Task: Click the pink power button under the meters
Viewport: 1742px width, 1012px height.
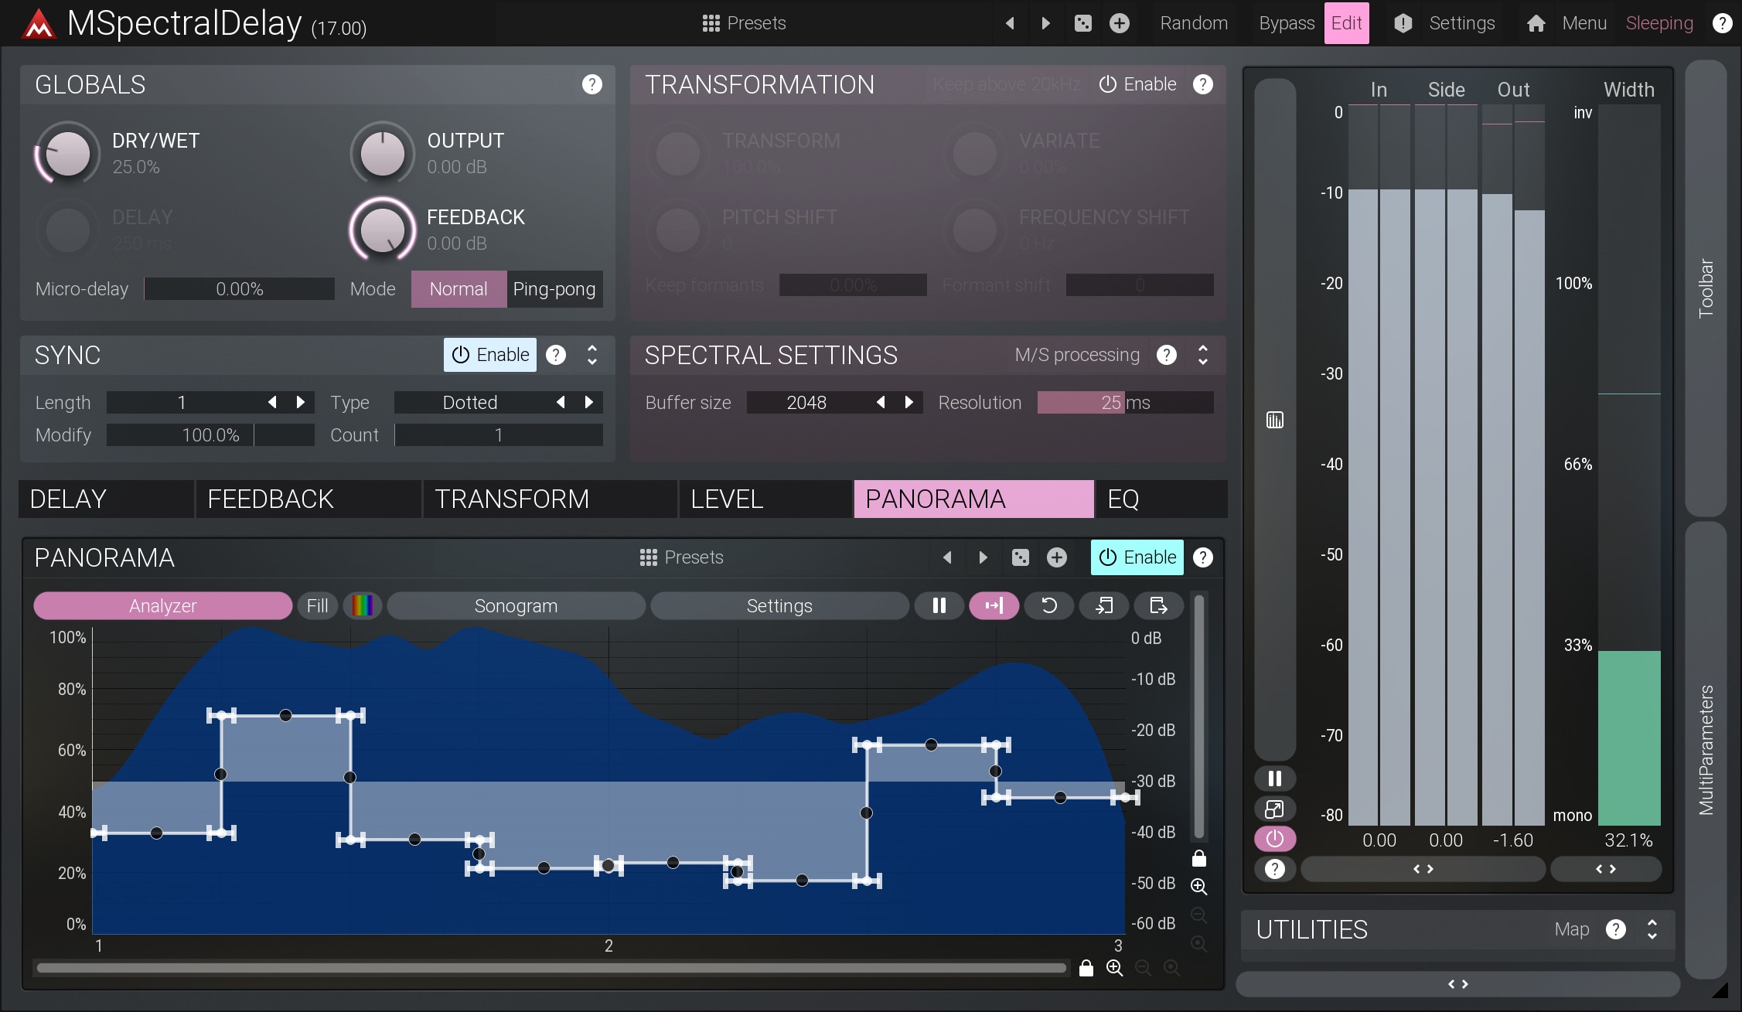Action: click(1274, 838)
